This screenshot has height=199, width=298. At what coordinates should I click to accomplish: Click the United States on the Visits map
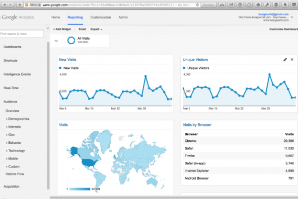89,163
